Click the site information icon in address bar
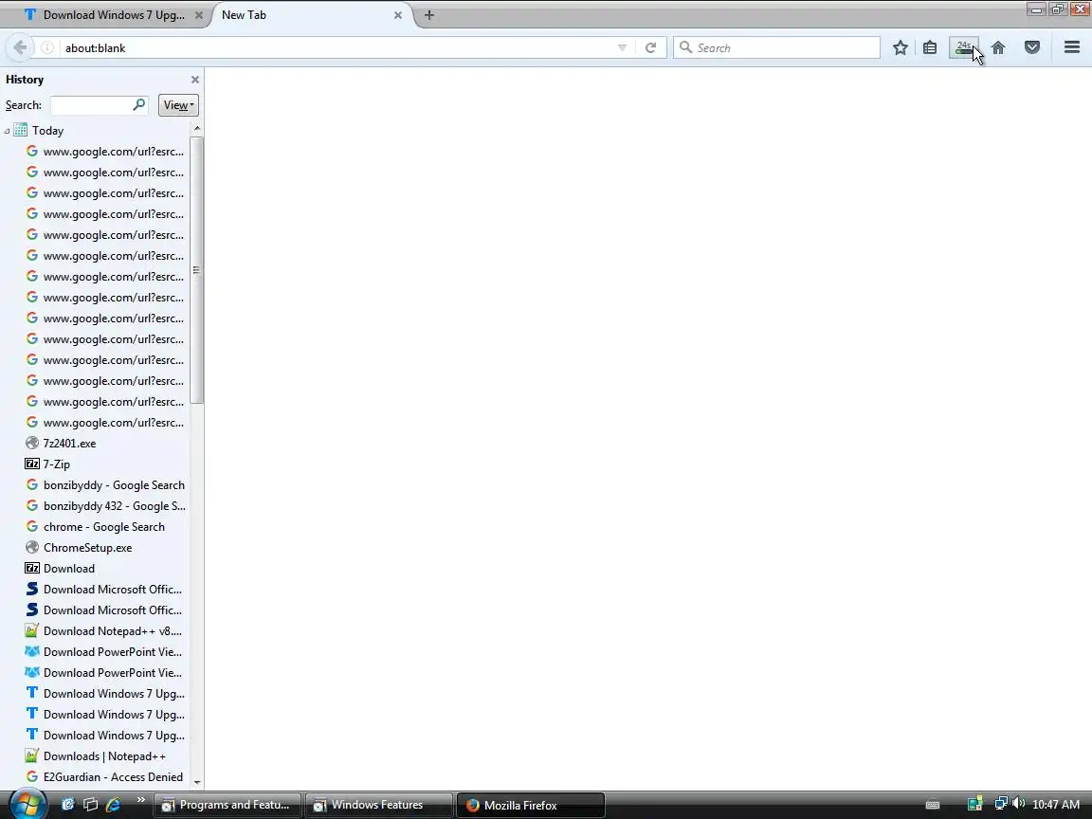The width and height of the screenshot is (1092, 819). tap(47, 47)
